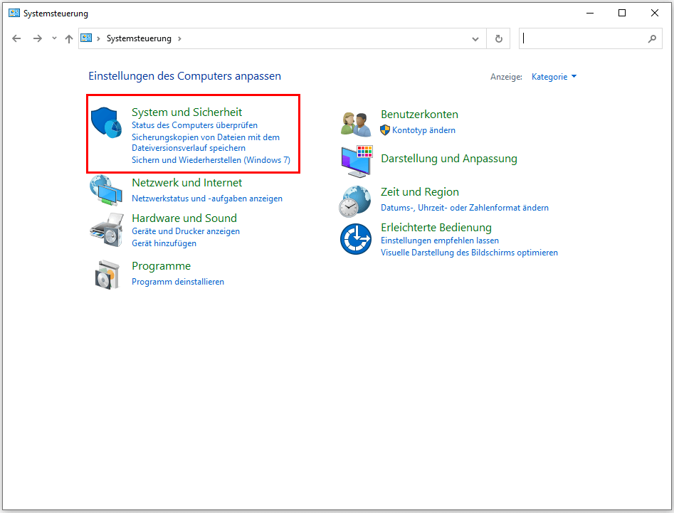Select Geräte und Drucker anzeigen link
Image resolution: width=674 pixels, height=513 pixels.
pyautogui.click(x=186, y=231)
